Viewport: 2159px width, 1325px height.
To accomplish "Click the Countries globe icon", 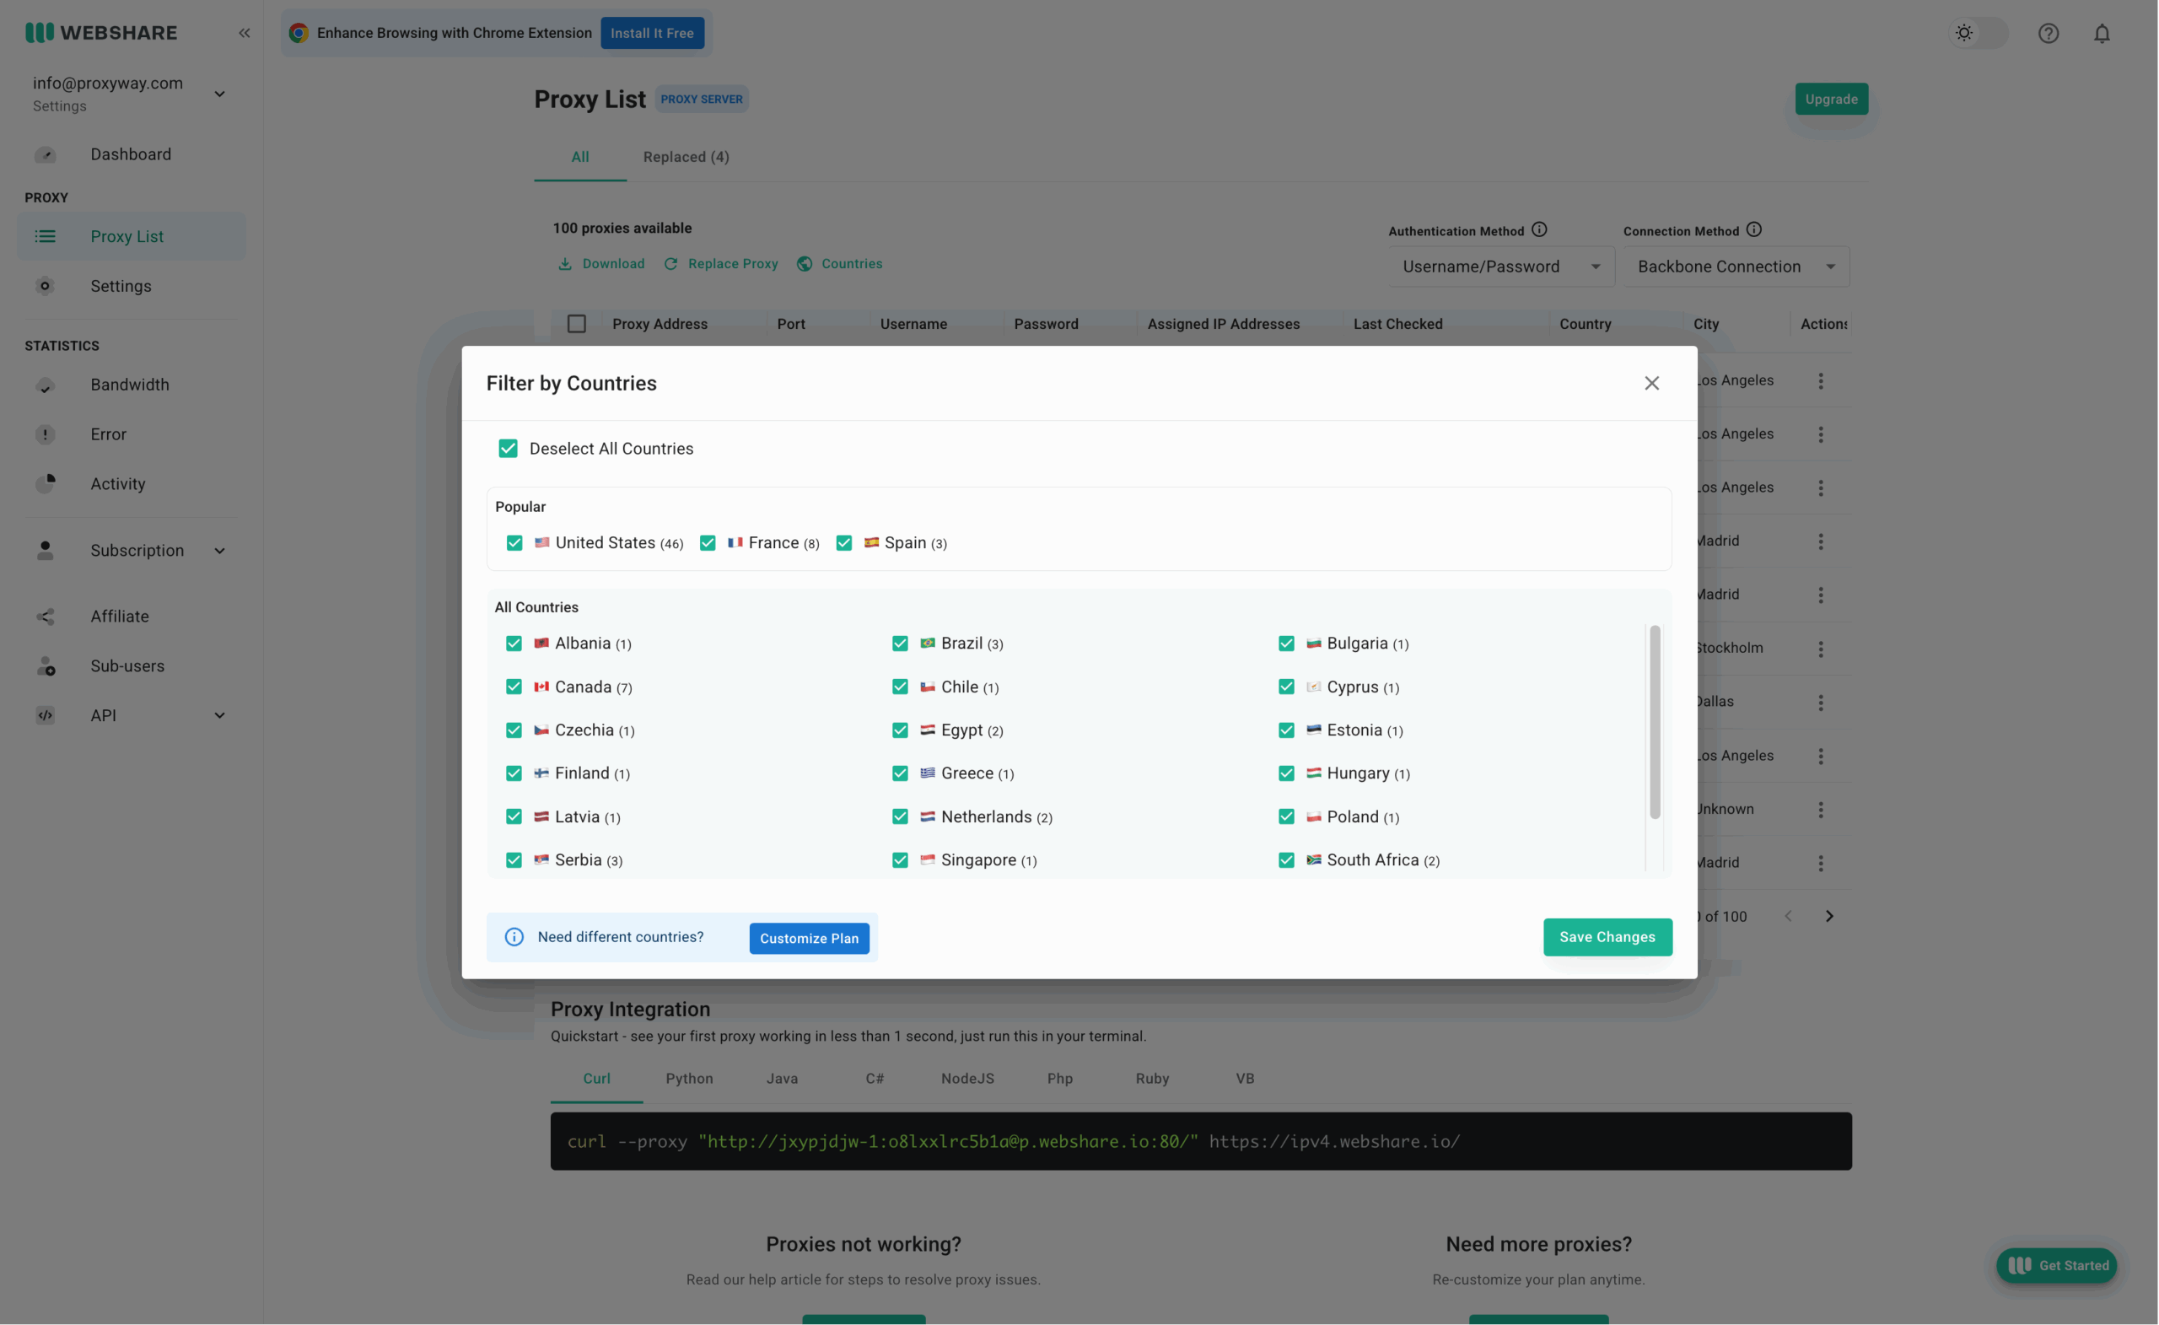I will coord(805,264).
